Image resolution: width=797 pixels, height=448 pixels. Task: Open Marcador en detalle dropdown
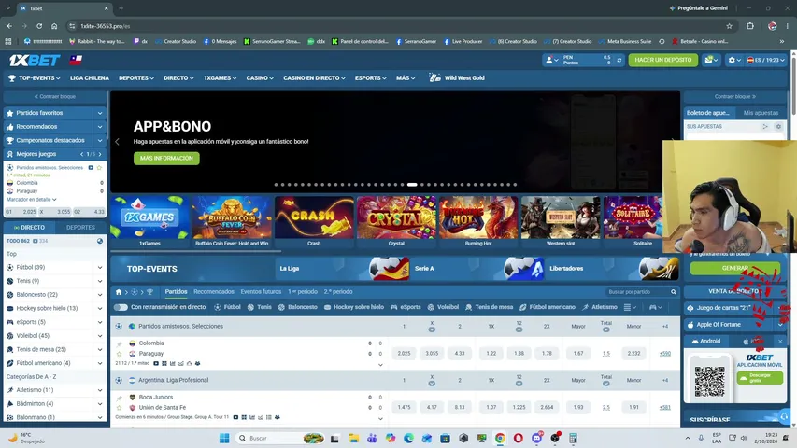tap(32, 200)
